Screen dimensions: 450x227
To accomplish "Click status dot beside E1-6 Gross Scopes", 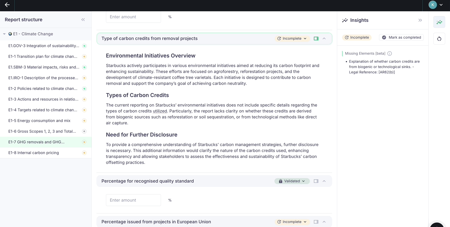I will [x=84, y=131].
